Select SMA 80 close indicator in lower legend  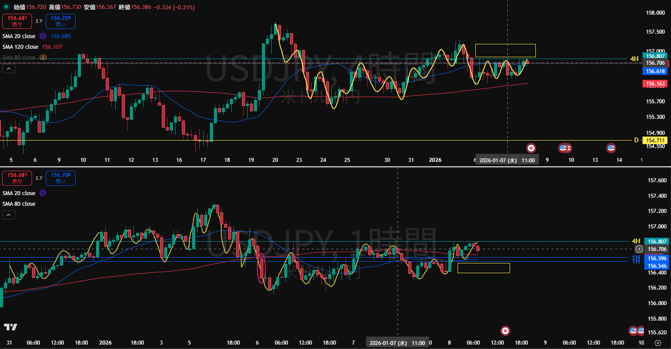(x=19, y=204)
